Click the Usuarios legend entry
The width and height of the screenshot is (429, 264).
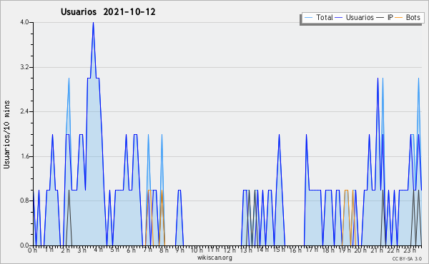click(x=355, y=17)
